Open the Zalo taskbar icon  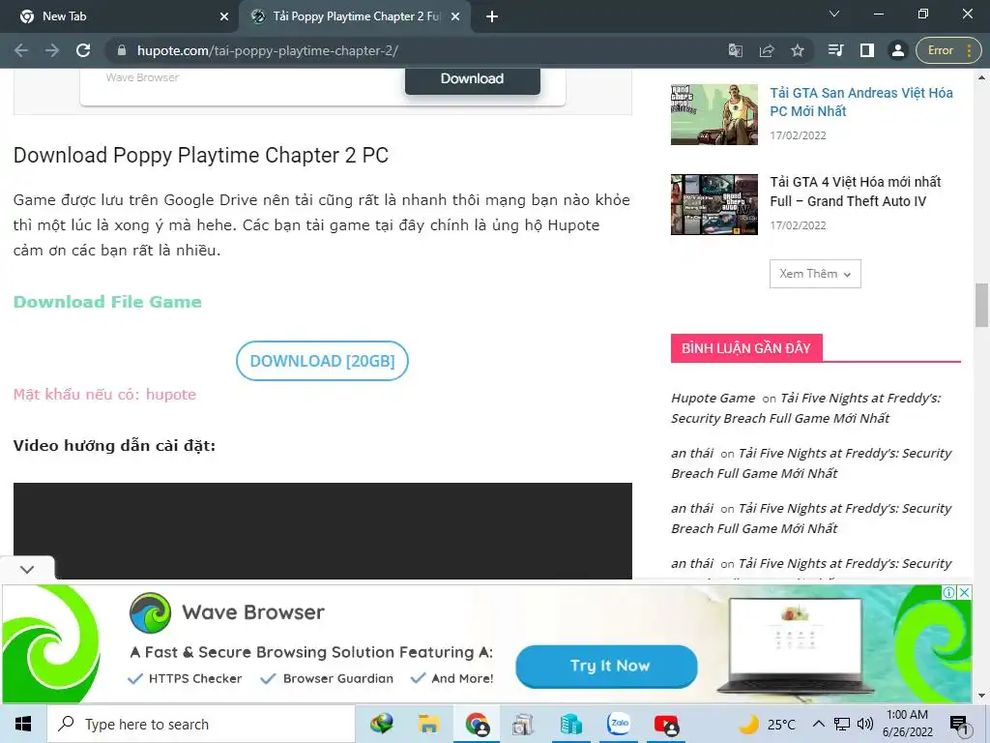(x=619, y=724)
